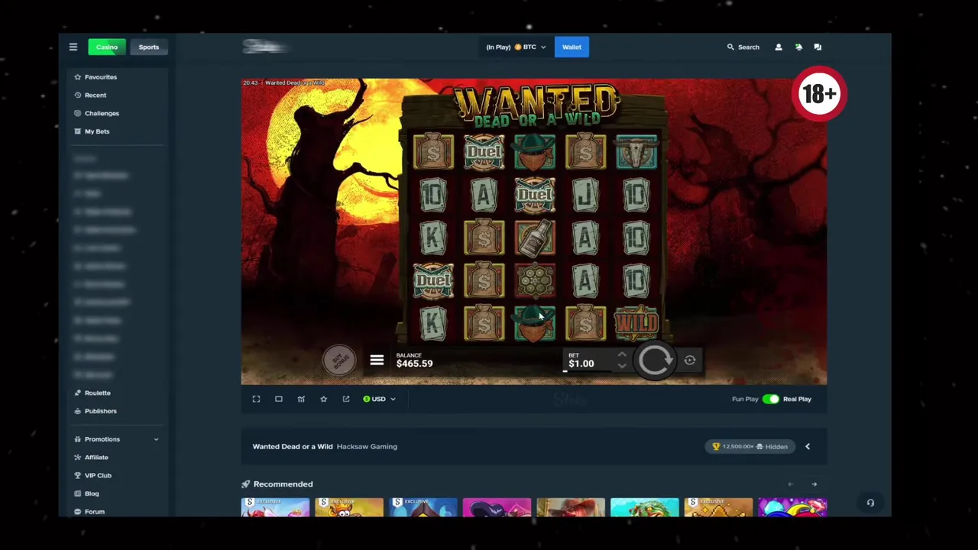Toggle Fun Play / Real Play switch
This screenshot has width=978, height=550.
[770, 399]
